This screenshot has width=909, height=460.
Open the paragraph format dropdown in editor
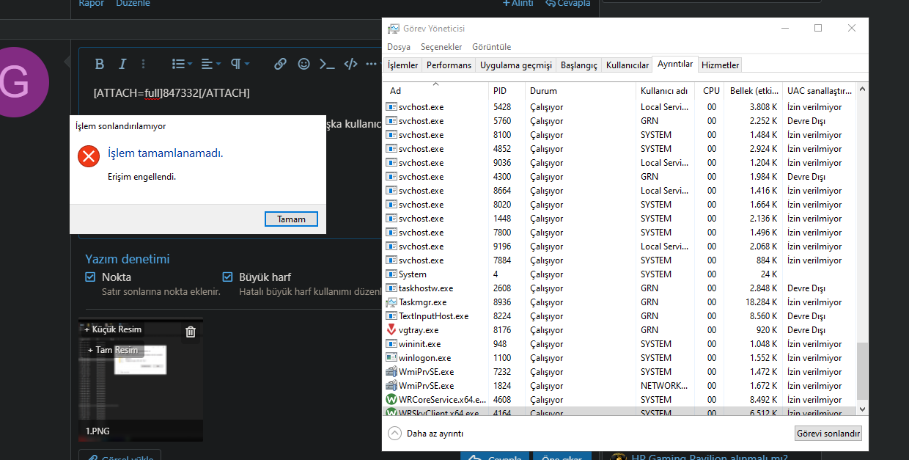click(x=240, y=64)
